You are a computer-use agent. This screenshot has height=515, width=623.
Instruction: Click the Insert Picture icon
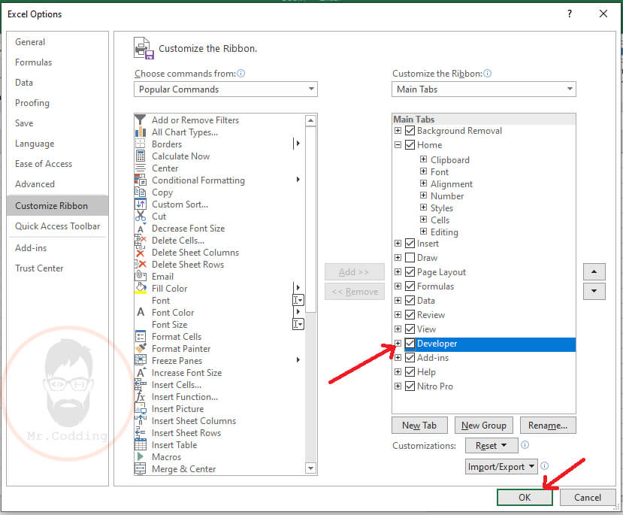pos(141,408)
